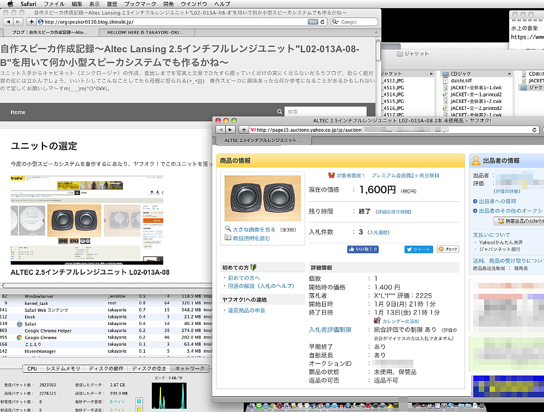
Task: Click the Google search field in Safari
Action: 354,22
